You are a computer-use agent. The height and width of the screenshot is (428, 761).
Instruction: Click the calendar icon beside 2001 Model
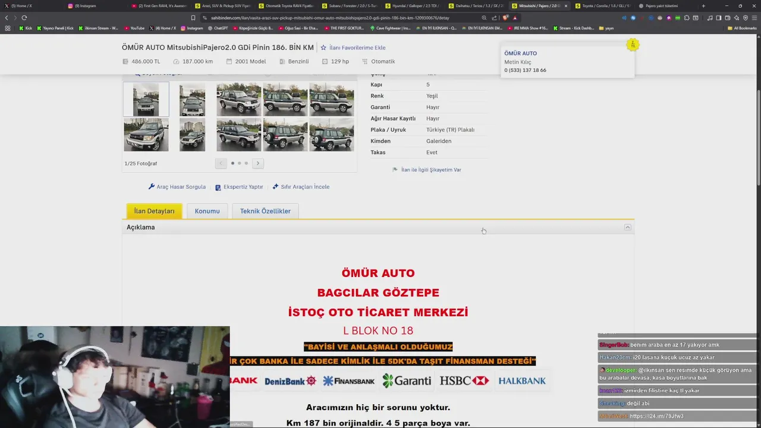(x=229, y=61)
